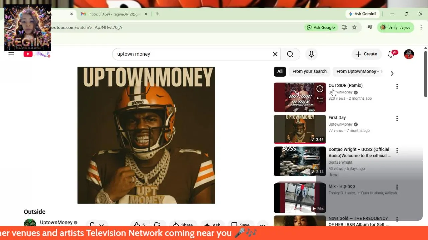This screenshot has height=240, width=428.
Task: Open the YouTube hamburger guide menu
Action: [11, 54]
